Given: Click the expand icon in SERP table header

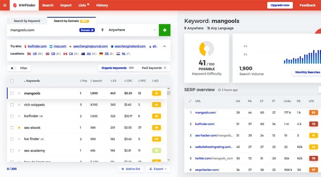Looking at the screenshot, I should (190, 101).
